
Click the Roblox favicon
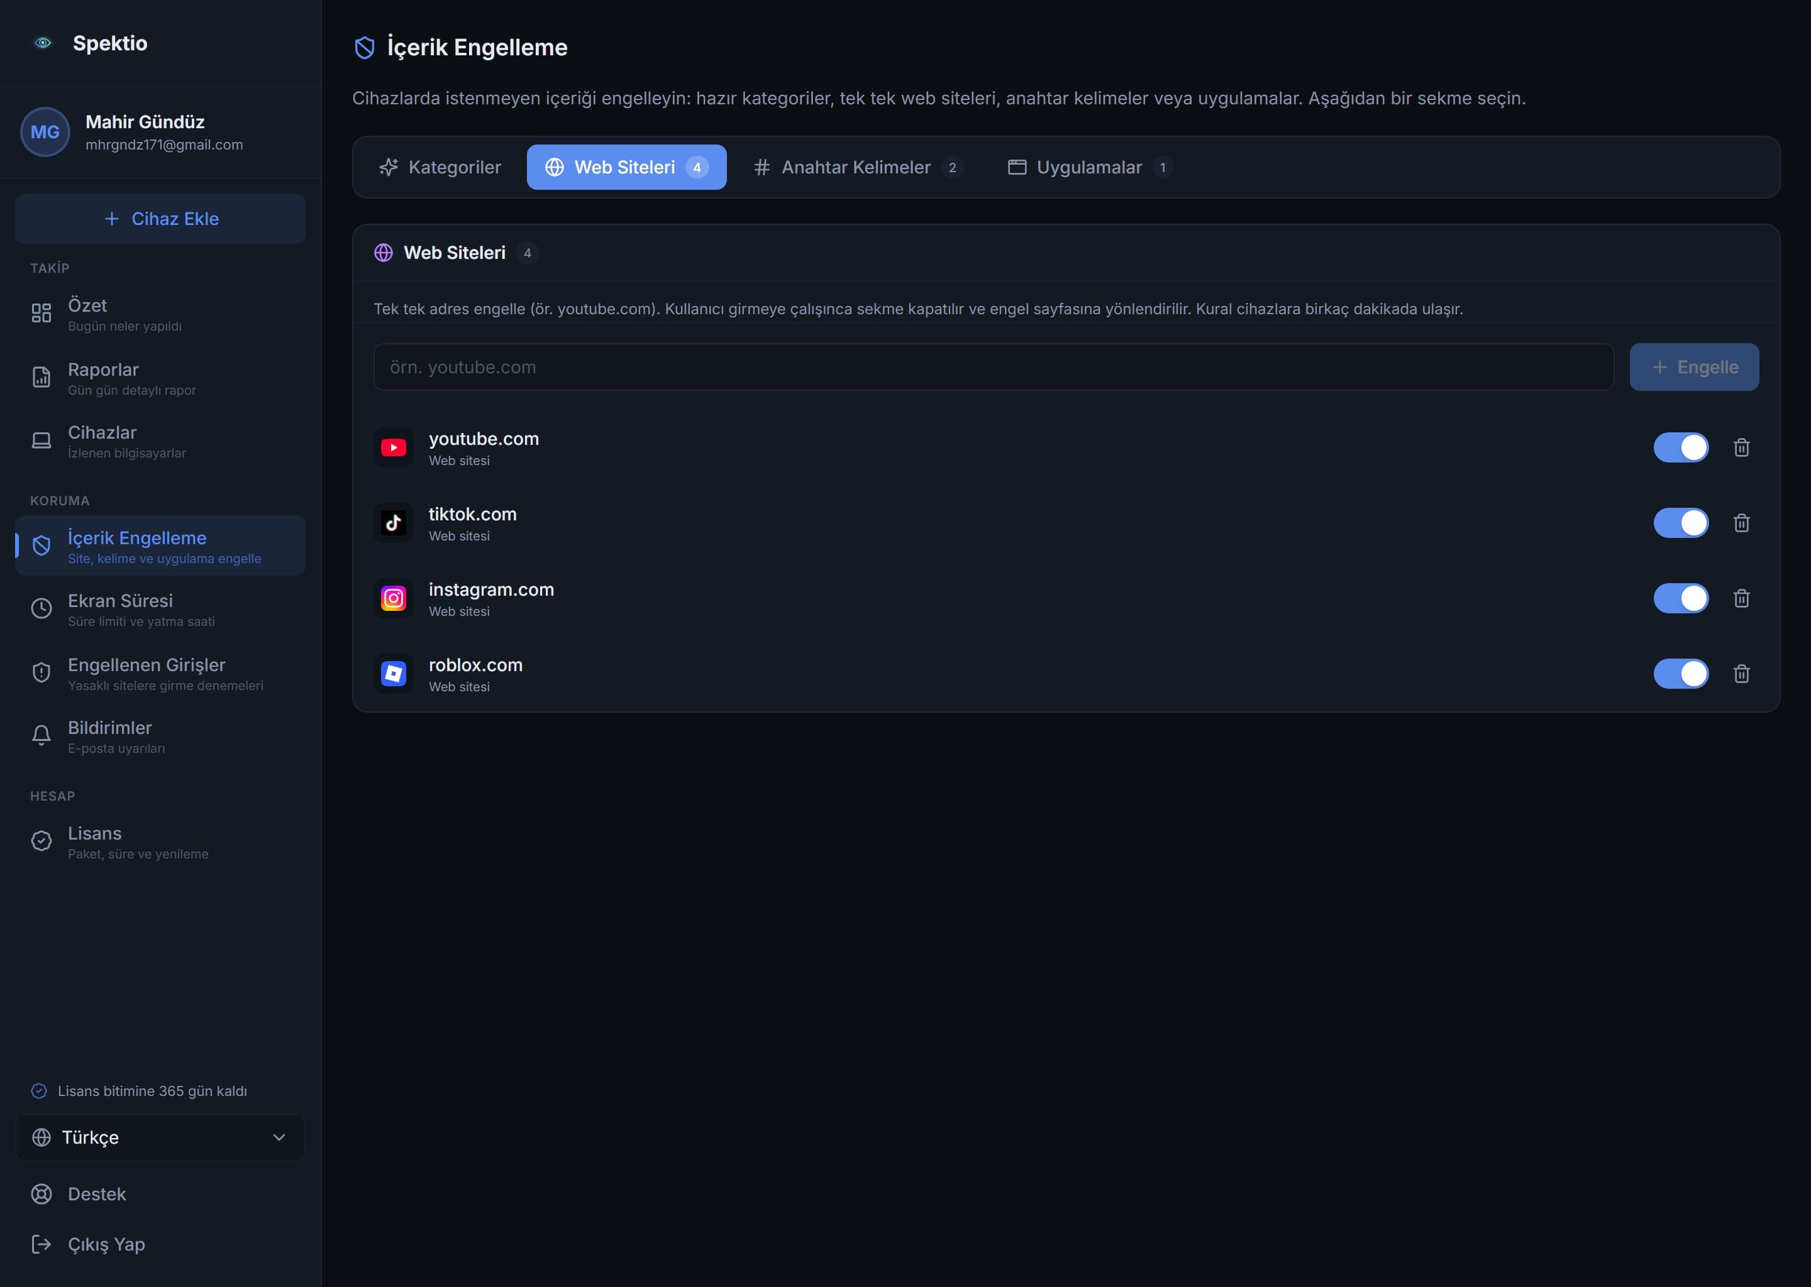click(x=393, y=674)
